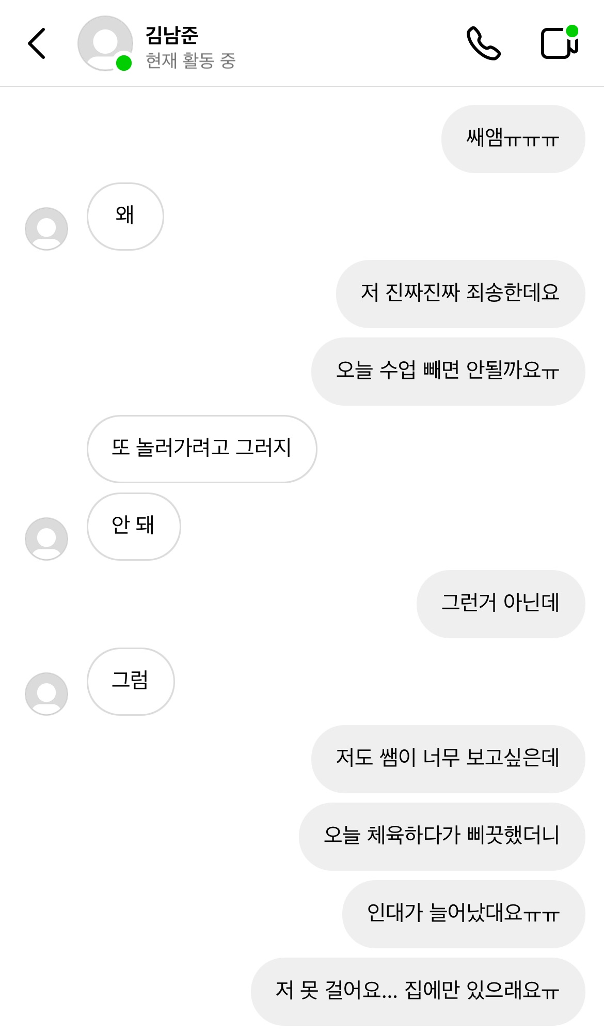Tap the avatar beside the 안 돼 message
This screenshot has height=1031, width=604.
pyautogui.click(x=46, y=538)
